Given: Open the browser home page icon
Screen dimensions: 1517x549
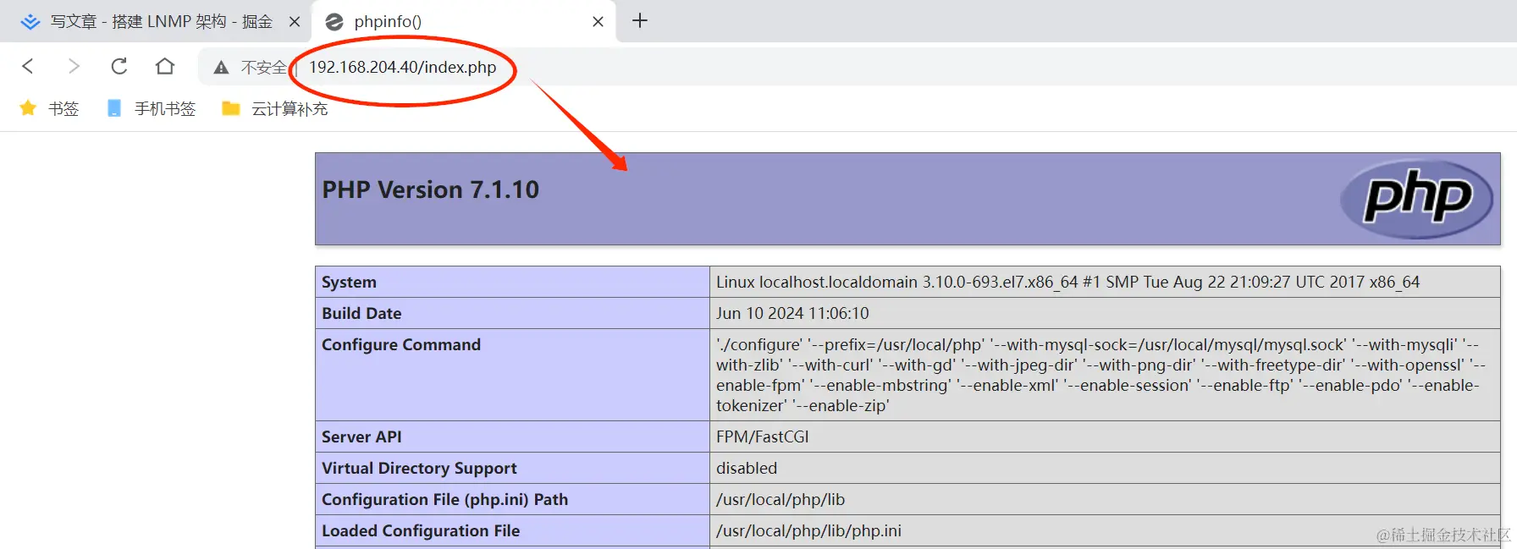Looking at the screenshot, I should click(x=165, y=66).
